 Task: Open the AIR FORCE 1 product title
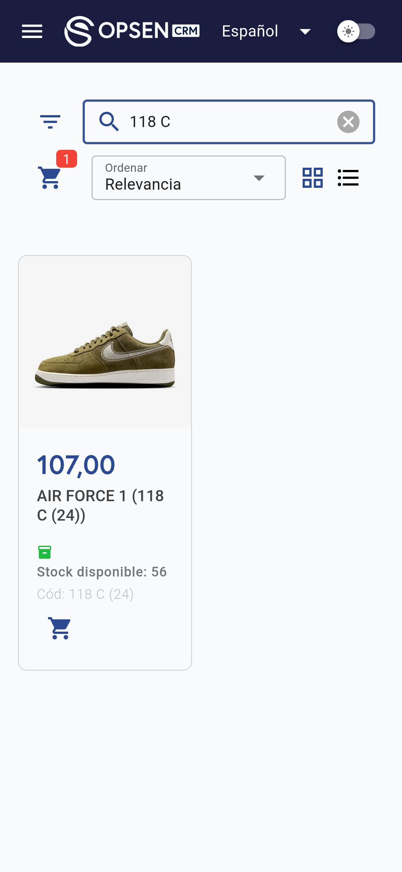(x=100, y=505)
